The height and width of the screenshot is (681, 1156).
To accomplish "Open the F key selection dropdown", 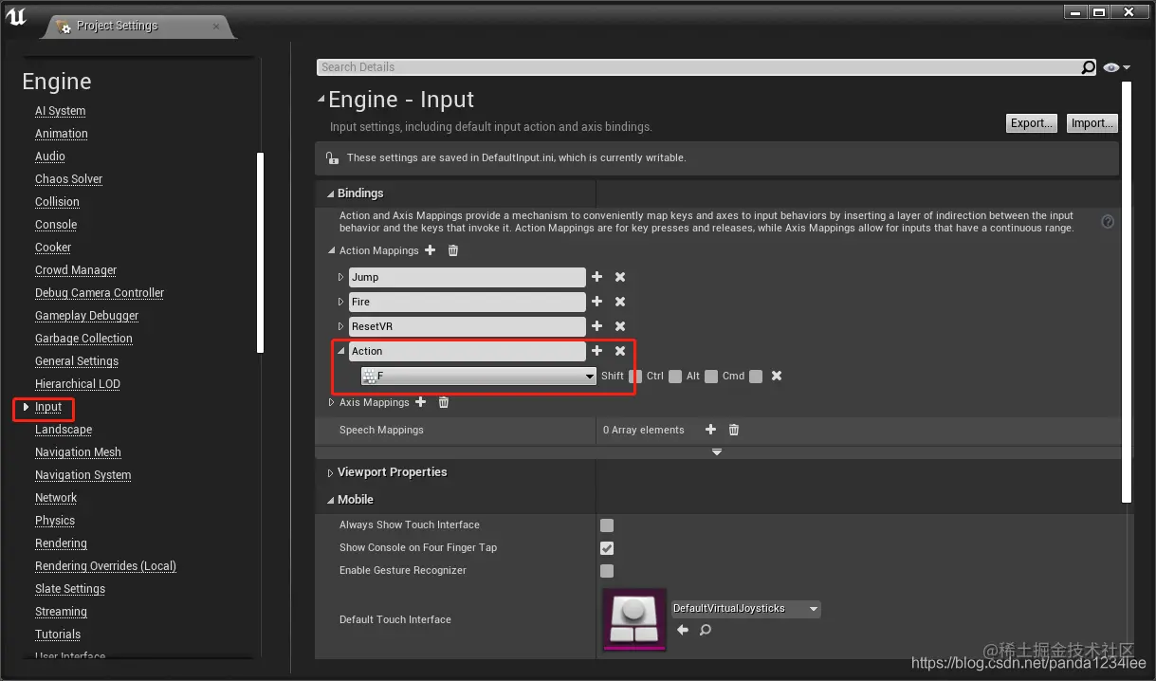I will point(479,377).
